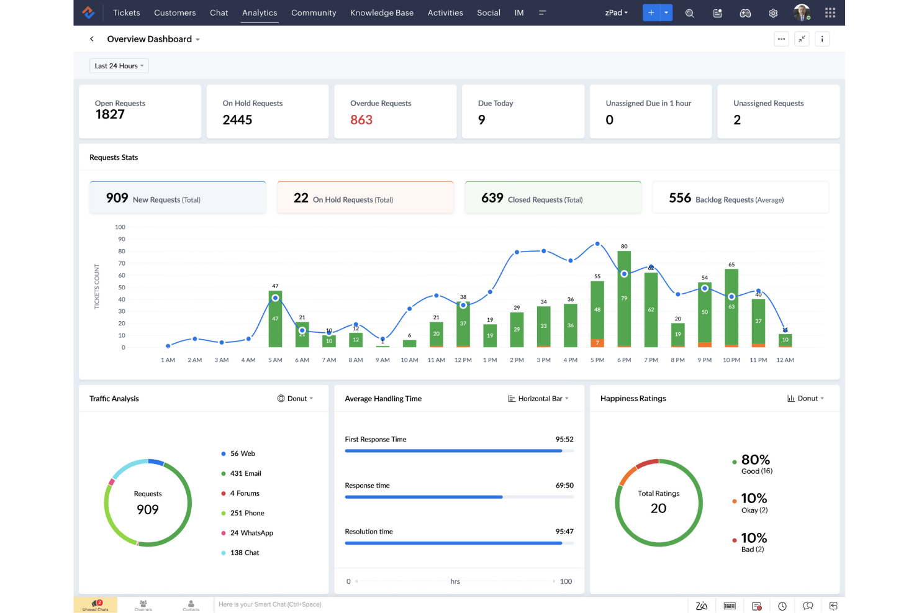Select the Closed Requests (Total) card
This screenshot has width=919, height=613.
pyautogui.click(x=553, y=198)
